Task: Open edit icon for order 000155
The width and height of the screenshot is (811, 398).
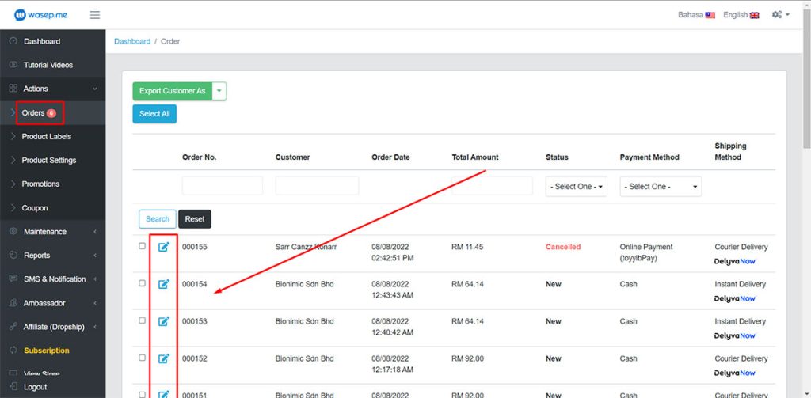Action: tap(163, 247)
